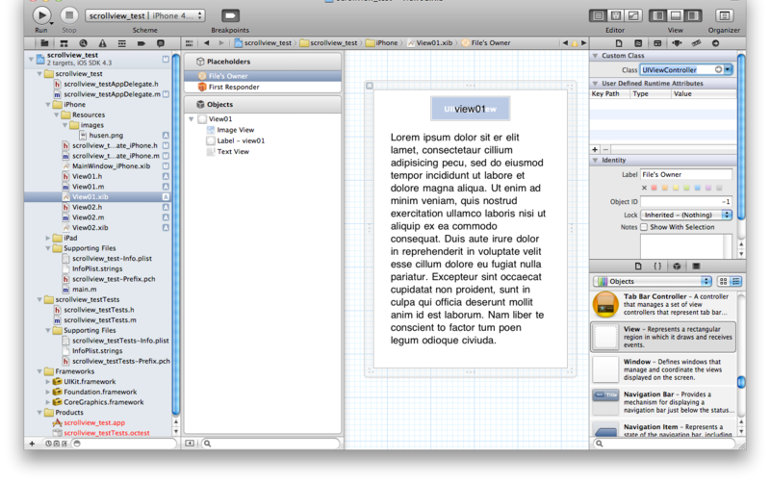Show the Code Snippet library braces icon
770x483 pixels.
coord(657,267)
